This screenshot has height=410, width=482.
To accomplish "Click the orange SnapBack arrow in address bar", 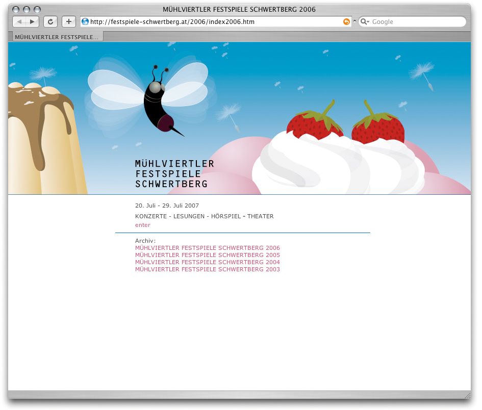I will point(346,22).
